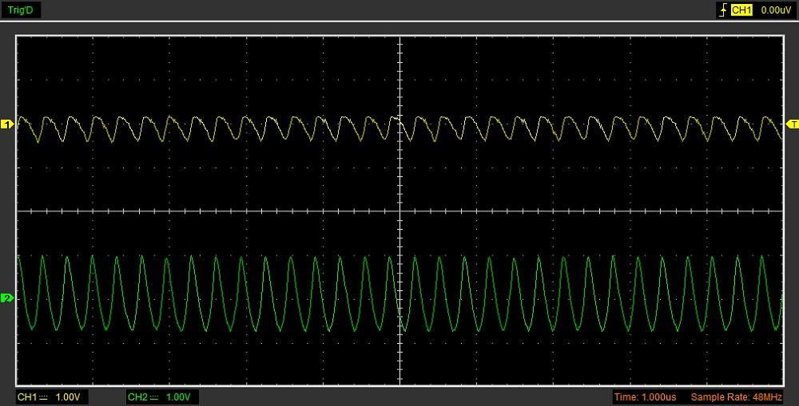Select the green channel 2 zero-level marker
The width and height of the screenshot is (799, 406).
(7, 298)
